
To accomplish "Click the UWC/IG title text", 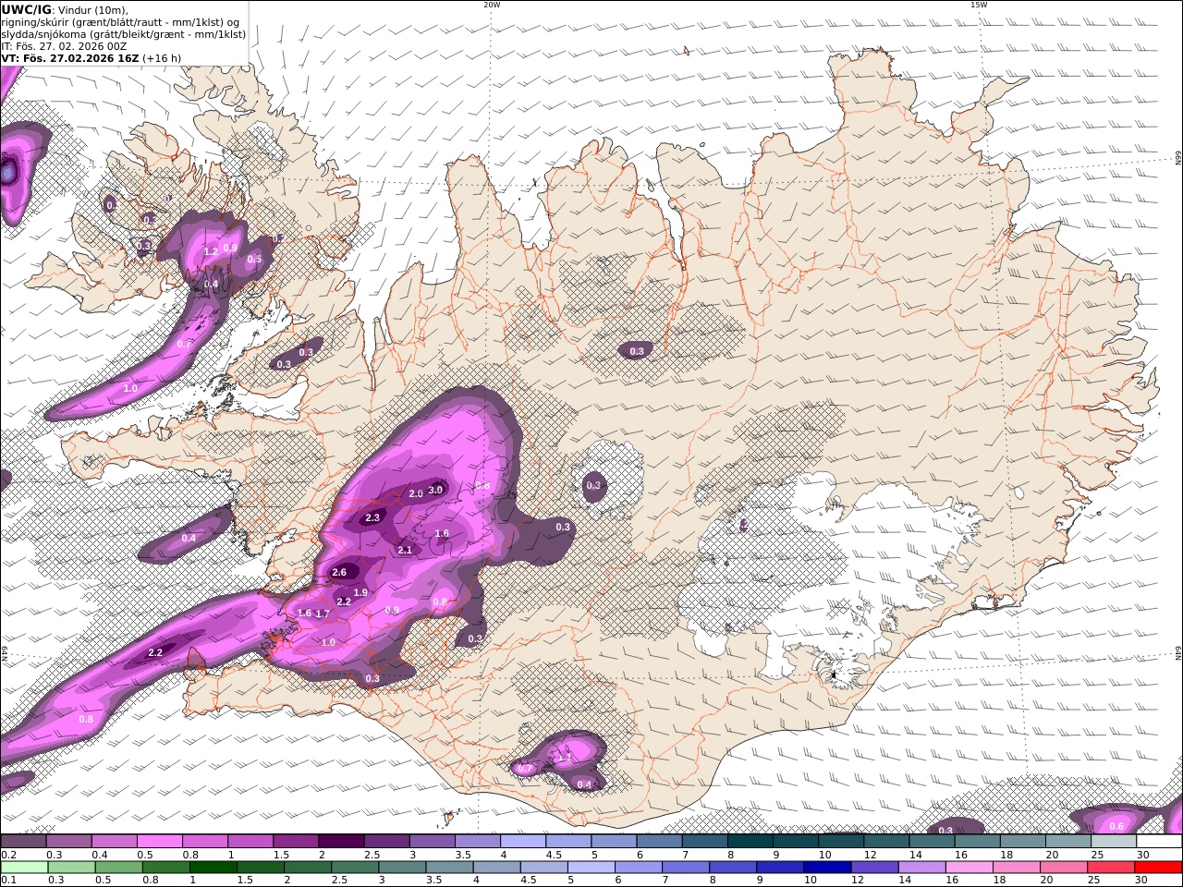I will point(26,9).
